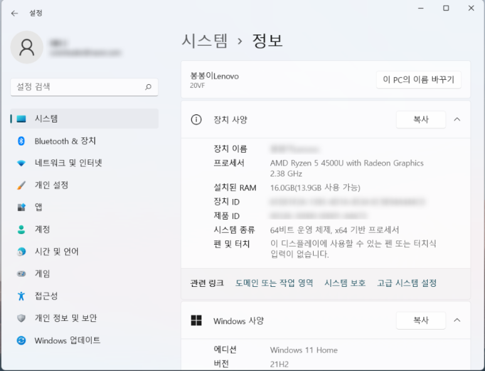Click the search magnifier icon

pos(148,87)
